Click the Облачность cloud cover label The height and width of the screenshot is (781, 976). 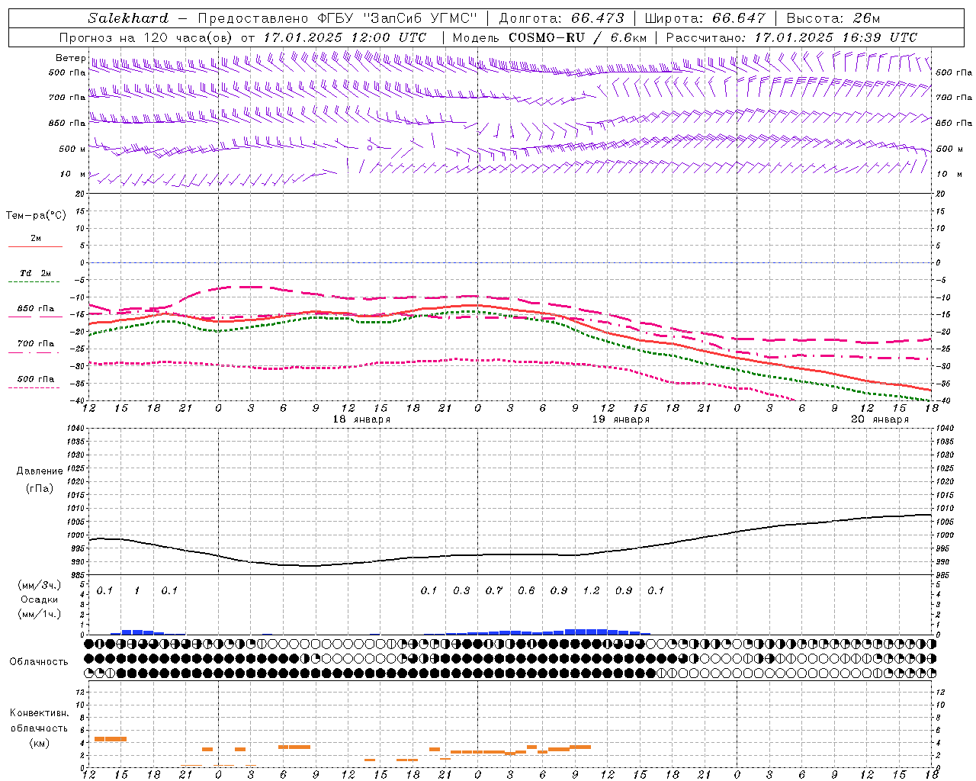[x=39, y=662]
